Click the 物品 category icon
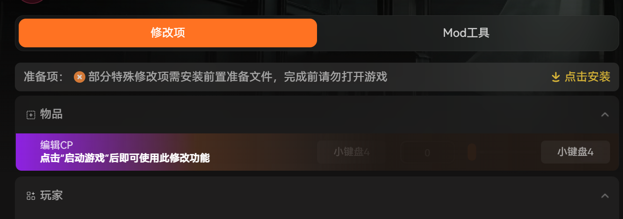Image resolution: width=623 pixels, height=219 pixels. click(x=31, y=115)
